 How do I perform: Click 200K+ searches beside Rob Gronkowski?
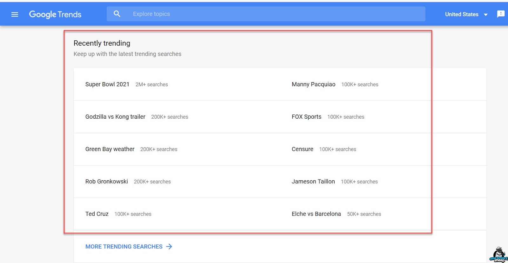pyautogui.click(x=152, y=181)
